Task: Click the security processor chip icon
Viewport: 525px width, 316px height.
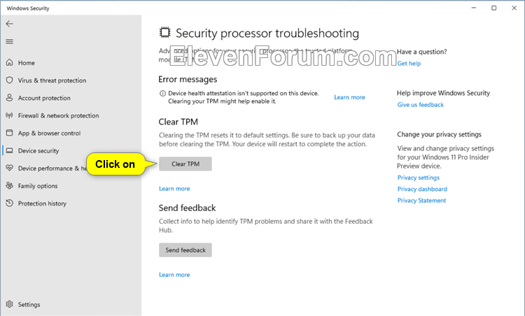Action: coord(164,32)
